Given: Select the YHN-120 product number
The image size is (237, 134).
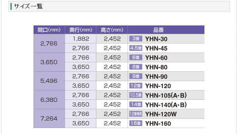Looking at the screenshot, I should click(158, 86).
